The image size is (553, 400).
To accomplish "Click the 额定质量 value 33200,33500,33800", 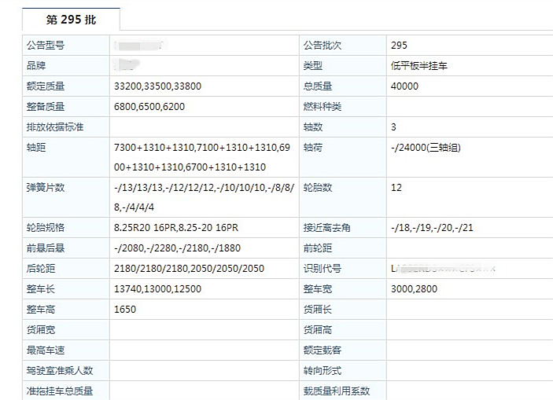I will (157, 86).
